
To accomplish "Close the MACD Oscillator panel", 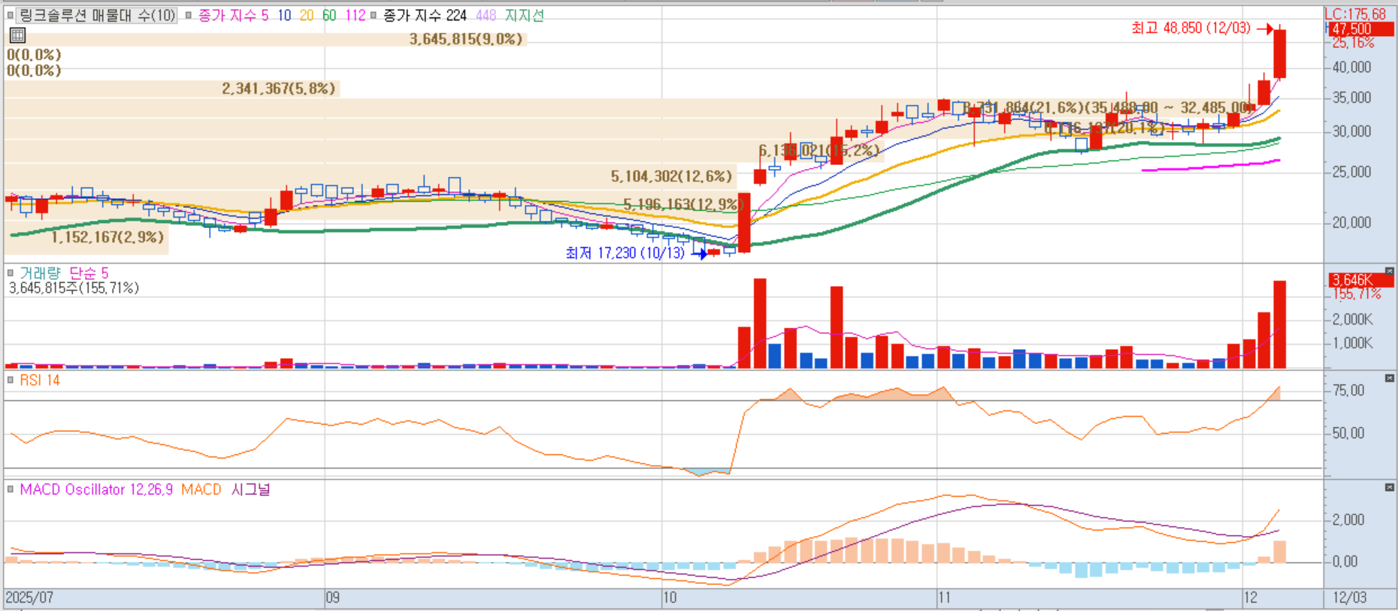I will (1390, 487).
